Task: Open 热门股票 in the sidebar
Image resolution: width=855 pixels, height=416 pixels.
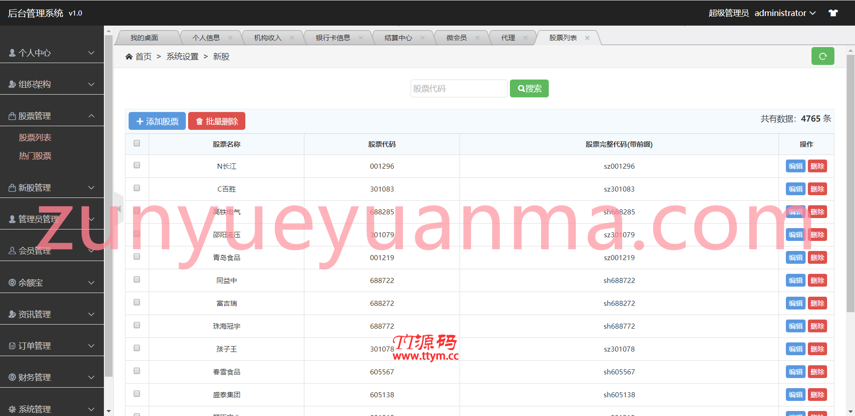Action: [35, 156]
